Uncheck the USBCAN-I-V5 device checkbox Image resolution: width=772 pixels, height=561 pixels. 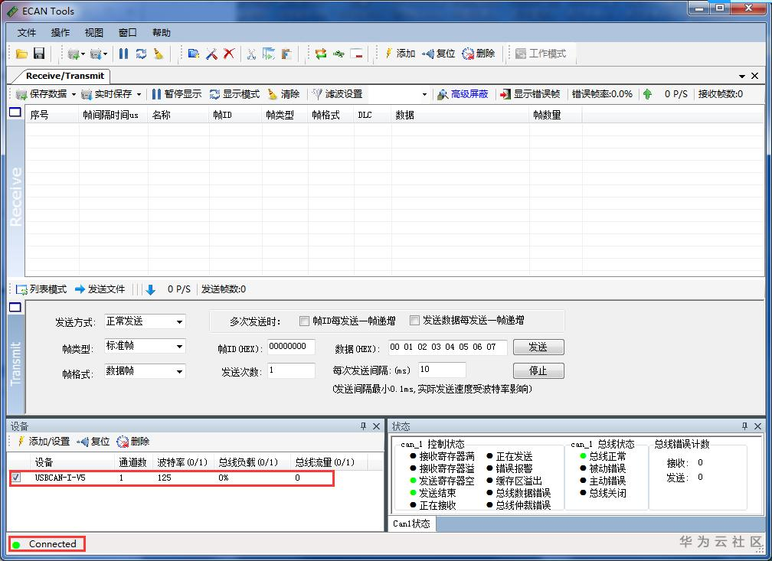click(x=16, y=478)
